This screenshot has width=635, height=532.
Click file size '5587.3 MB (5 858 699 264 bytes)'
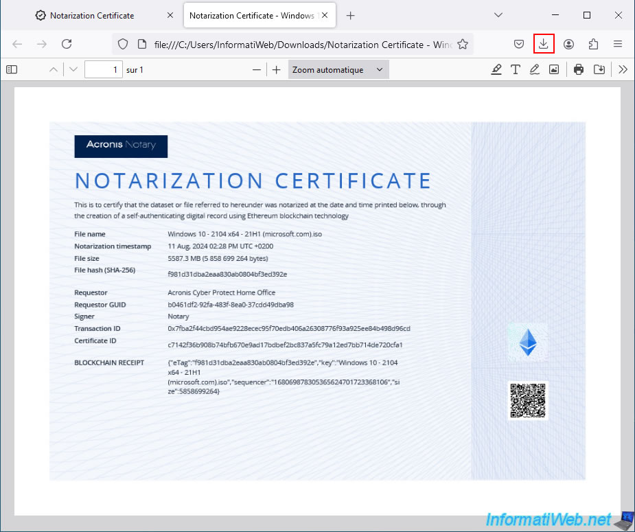(x=218, y=258)
